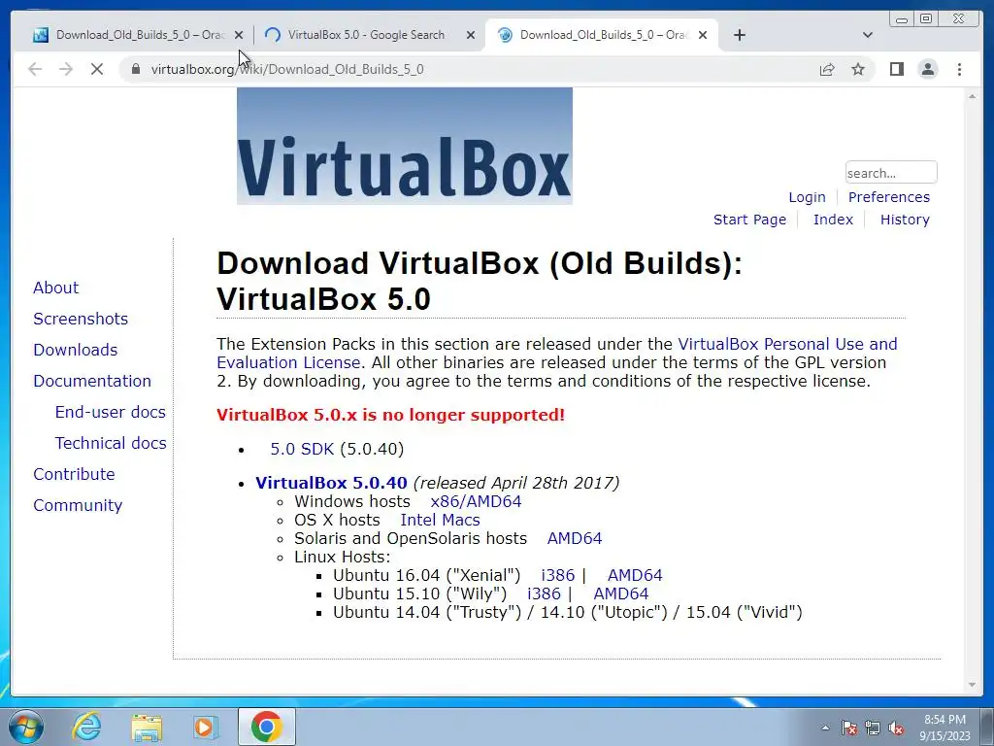The width and height of the screenshot is (994, 746).
Task: Open the wiki Index
Action: [x=833, y=220]
